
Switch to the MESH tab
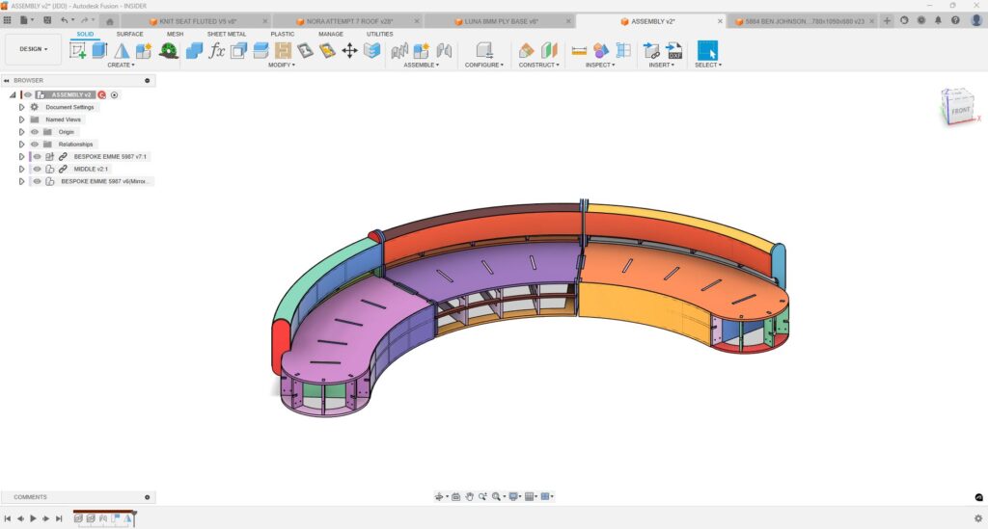click(176, 34)
